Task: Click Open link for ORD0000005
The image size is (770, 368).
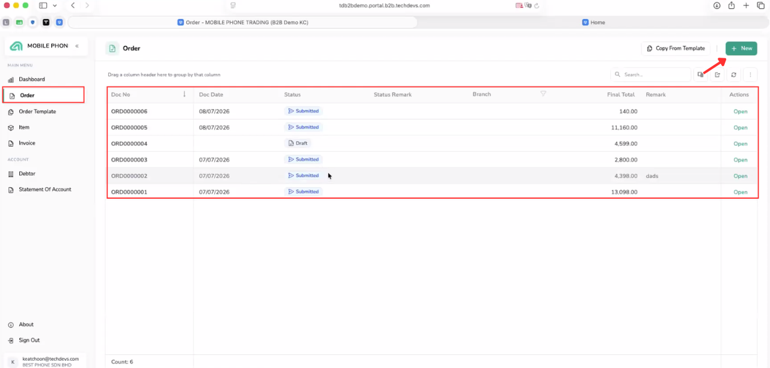Action: click(x=740, y=128)
